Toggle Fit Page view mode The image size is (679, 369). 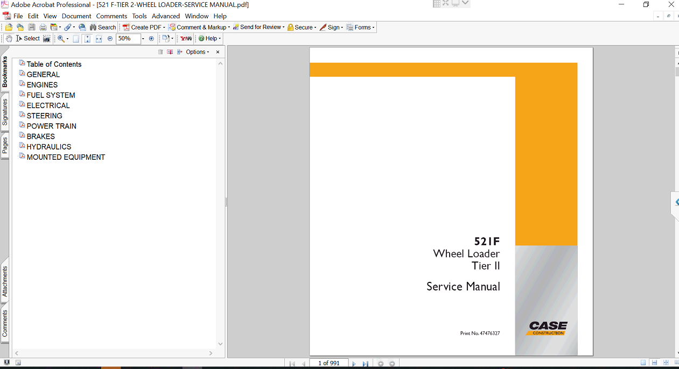pos(87,39)
